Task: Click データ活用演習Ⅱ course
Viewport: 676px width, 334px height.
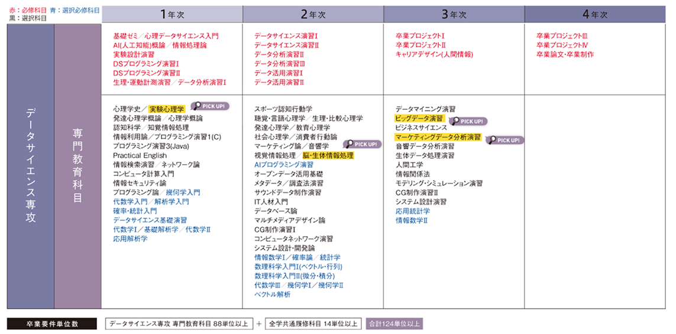Action: (x=279, y=82)
